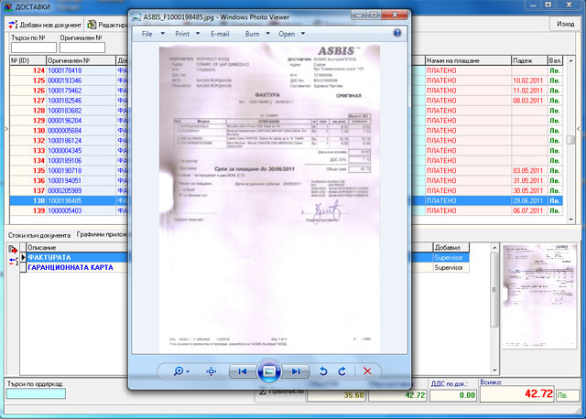
Task: Click the Търси по № input field
Action: click(34, 48)
